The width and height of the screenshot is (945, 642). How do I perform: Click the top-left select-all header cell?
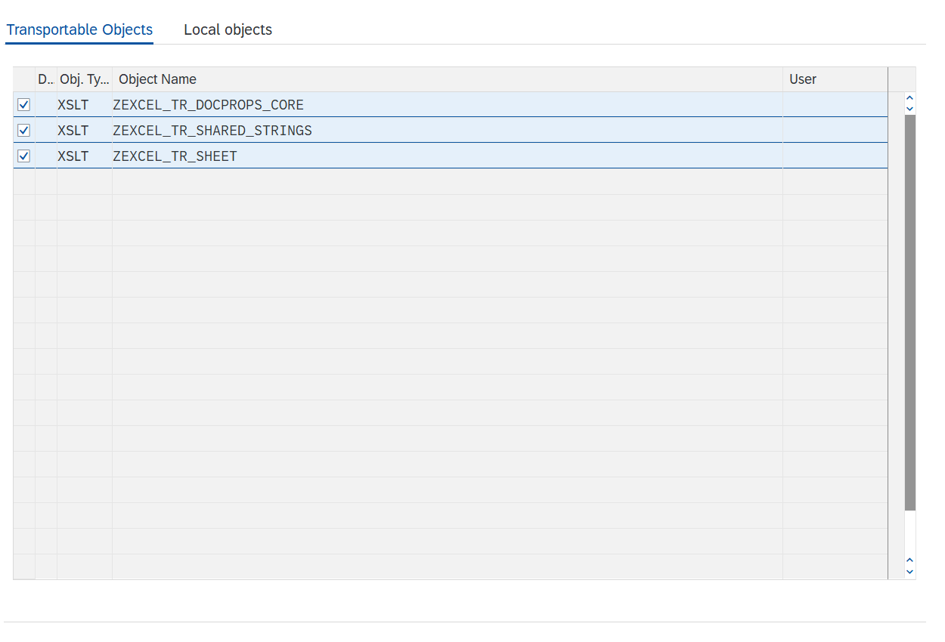click(x=23, y=79)
